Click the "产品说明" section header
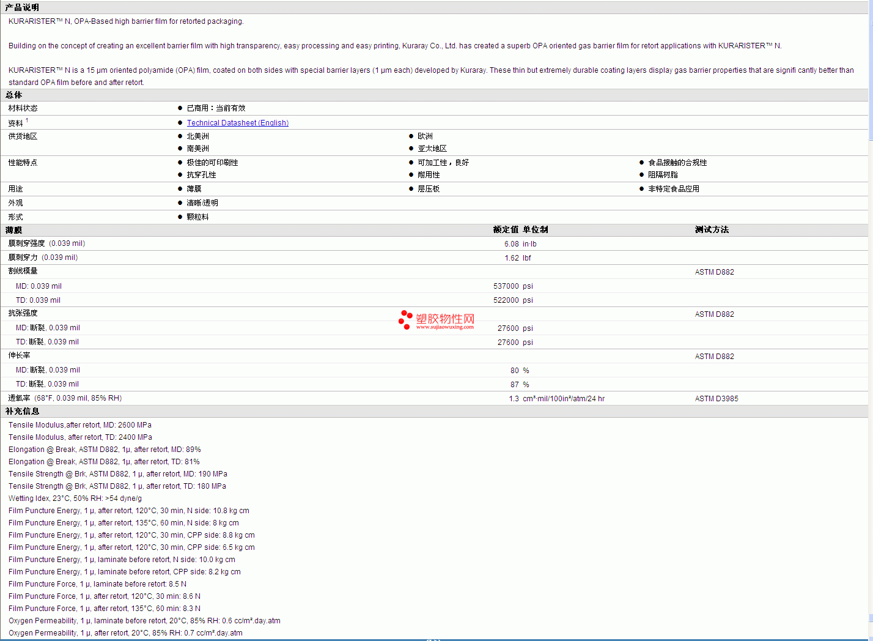The image size is (873, 641). coord(22,7)
